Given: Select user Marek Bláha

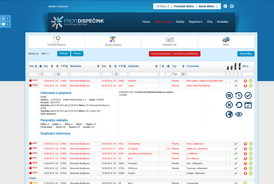Looking at the screenshot, I should [207, 6].
